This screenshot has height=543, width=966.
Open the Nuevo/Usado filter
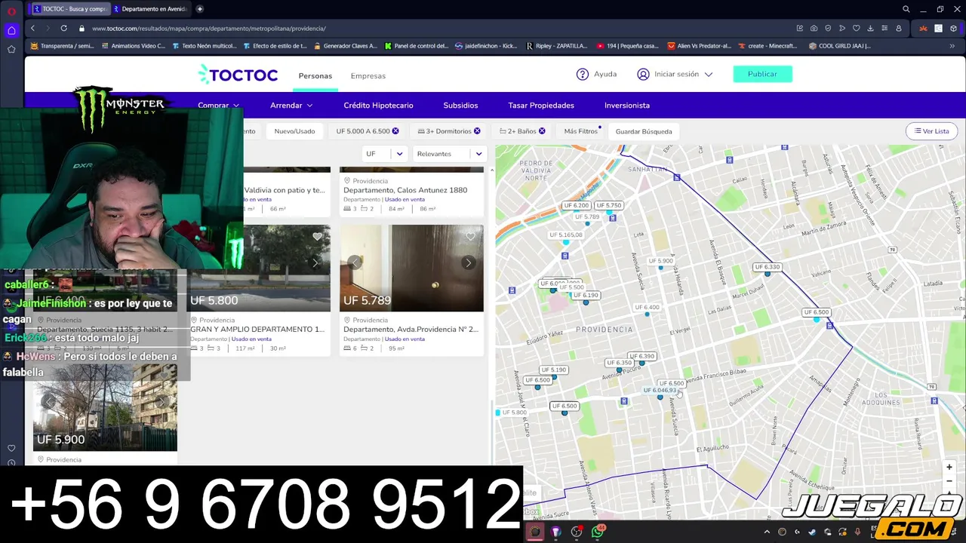pos(294,131)
